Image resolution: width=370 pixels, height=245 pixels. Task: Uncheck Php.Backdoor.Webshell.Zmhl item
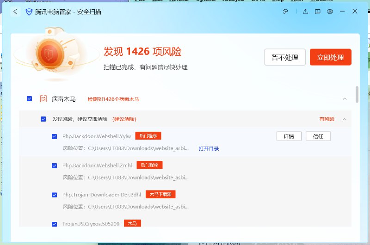pos(54,166)
